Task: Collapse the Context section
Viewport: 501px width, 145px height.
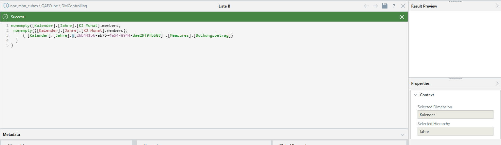Action: click(x=416, y=95)
